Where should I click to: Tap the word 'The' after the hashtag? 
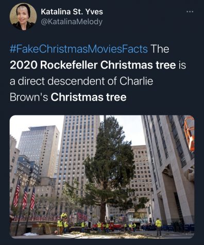pyautogui.click(x=160, y=49)
